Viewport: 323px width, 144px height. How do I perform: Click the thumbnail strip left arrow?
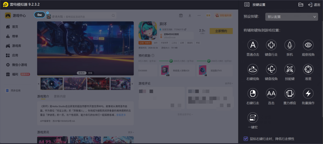pos(39,84)
